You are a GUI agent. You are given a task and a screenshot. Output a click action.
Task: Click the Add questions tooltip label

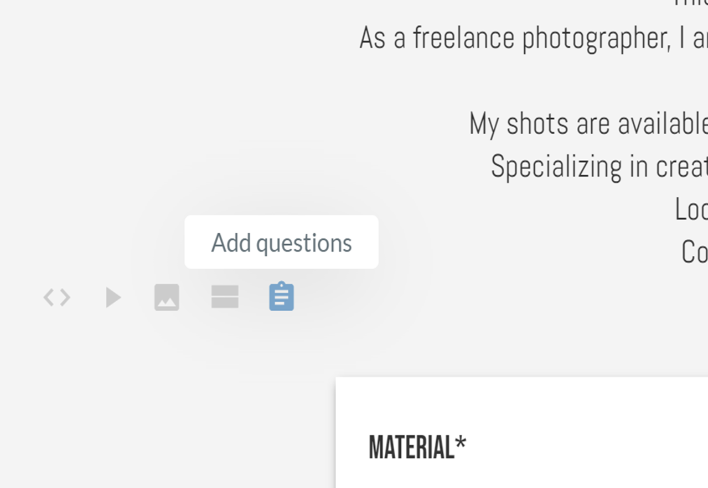point(281,242)
